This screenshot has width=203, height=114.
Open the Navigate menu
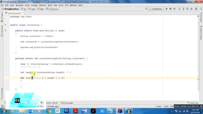tap(20, 5)
